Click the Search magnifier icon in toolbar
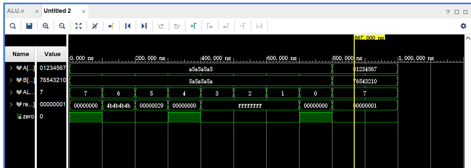The image size is (471, 168). (13, 26)
